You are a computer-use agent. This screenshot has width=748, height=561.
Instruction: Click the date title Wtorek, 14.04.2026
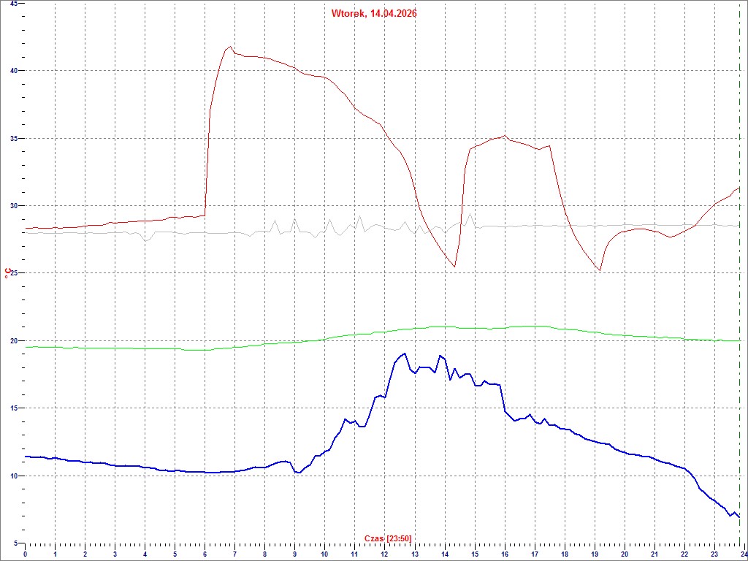[374, 13]
